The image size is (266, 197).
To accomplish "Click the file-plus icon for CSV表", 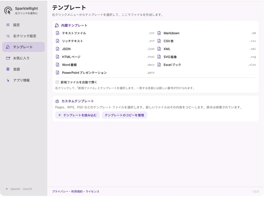I will click(159, 41).
